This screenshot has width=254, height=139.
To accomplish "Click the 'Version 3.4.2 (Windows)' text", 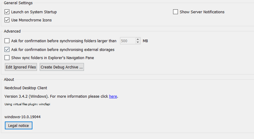I will [x=26, y=96].
